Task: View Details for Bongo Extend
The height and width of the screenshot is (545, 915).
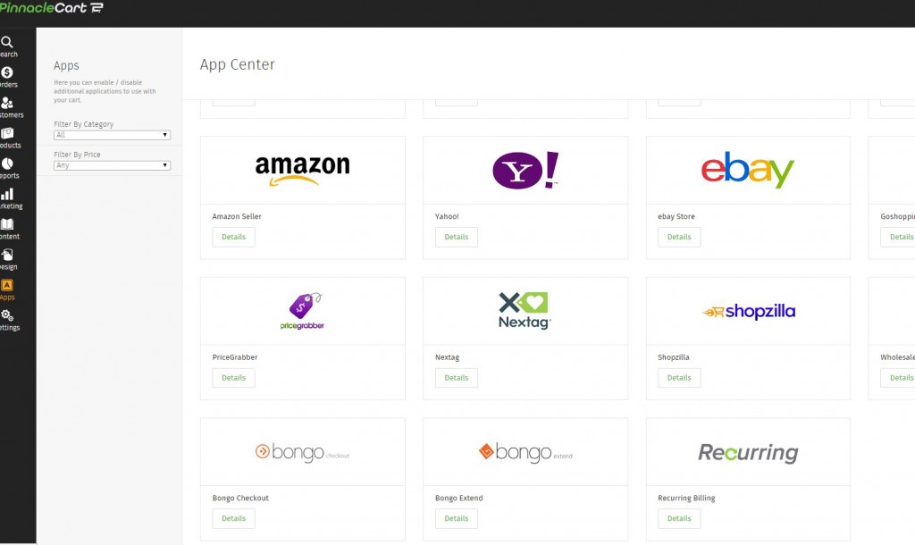Action: (457, 518)
